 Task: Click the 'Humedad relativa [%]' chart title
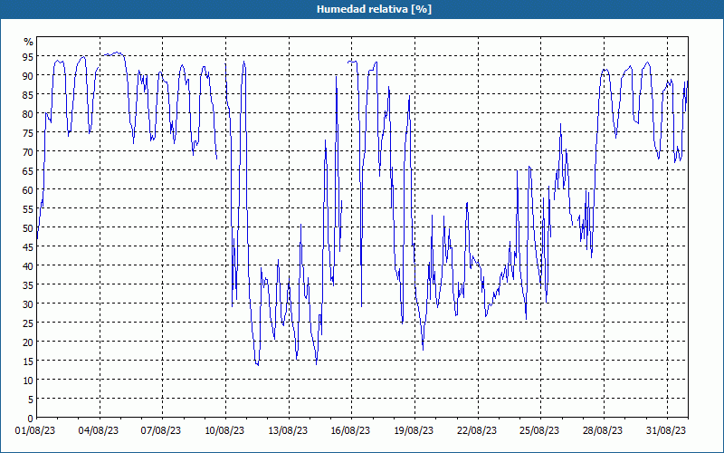374,9
